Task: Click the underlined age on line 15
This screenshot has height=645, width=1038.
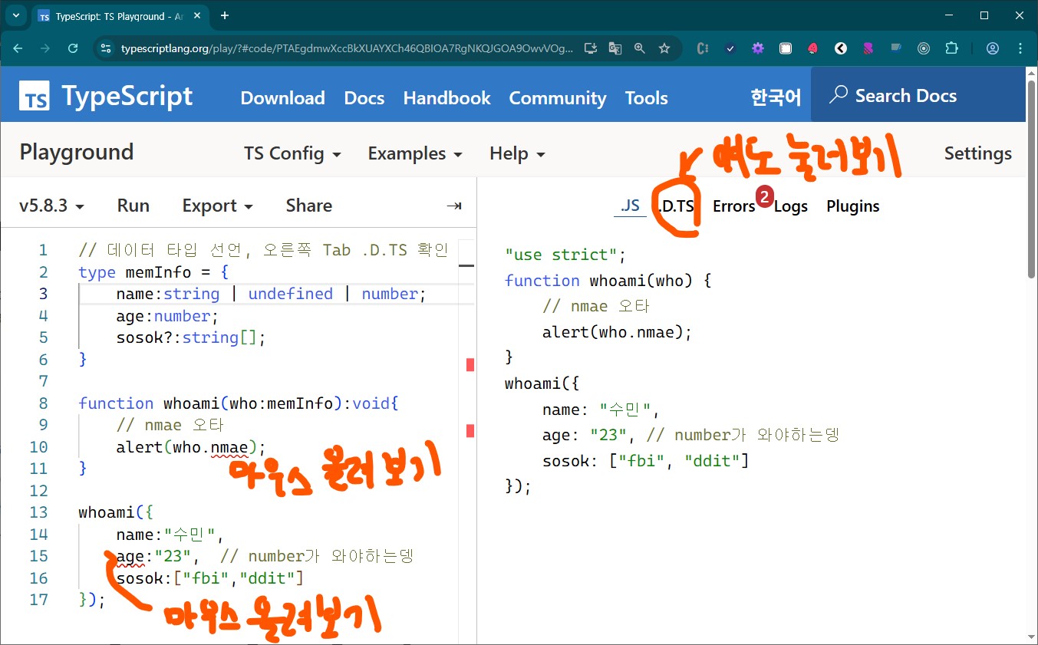Action: (x=131, y=556)
